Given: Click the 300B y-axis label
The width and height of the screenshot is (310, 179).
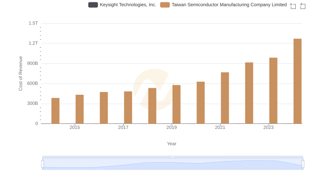Looking at the screenshot, I should click(33, 103).
